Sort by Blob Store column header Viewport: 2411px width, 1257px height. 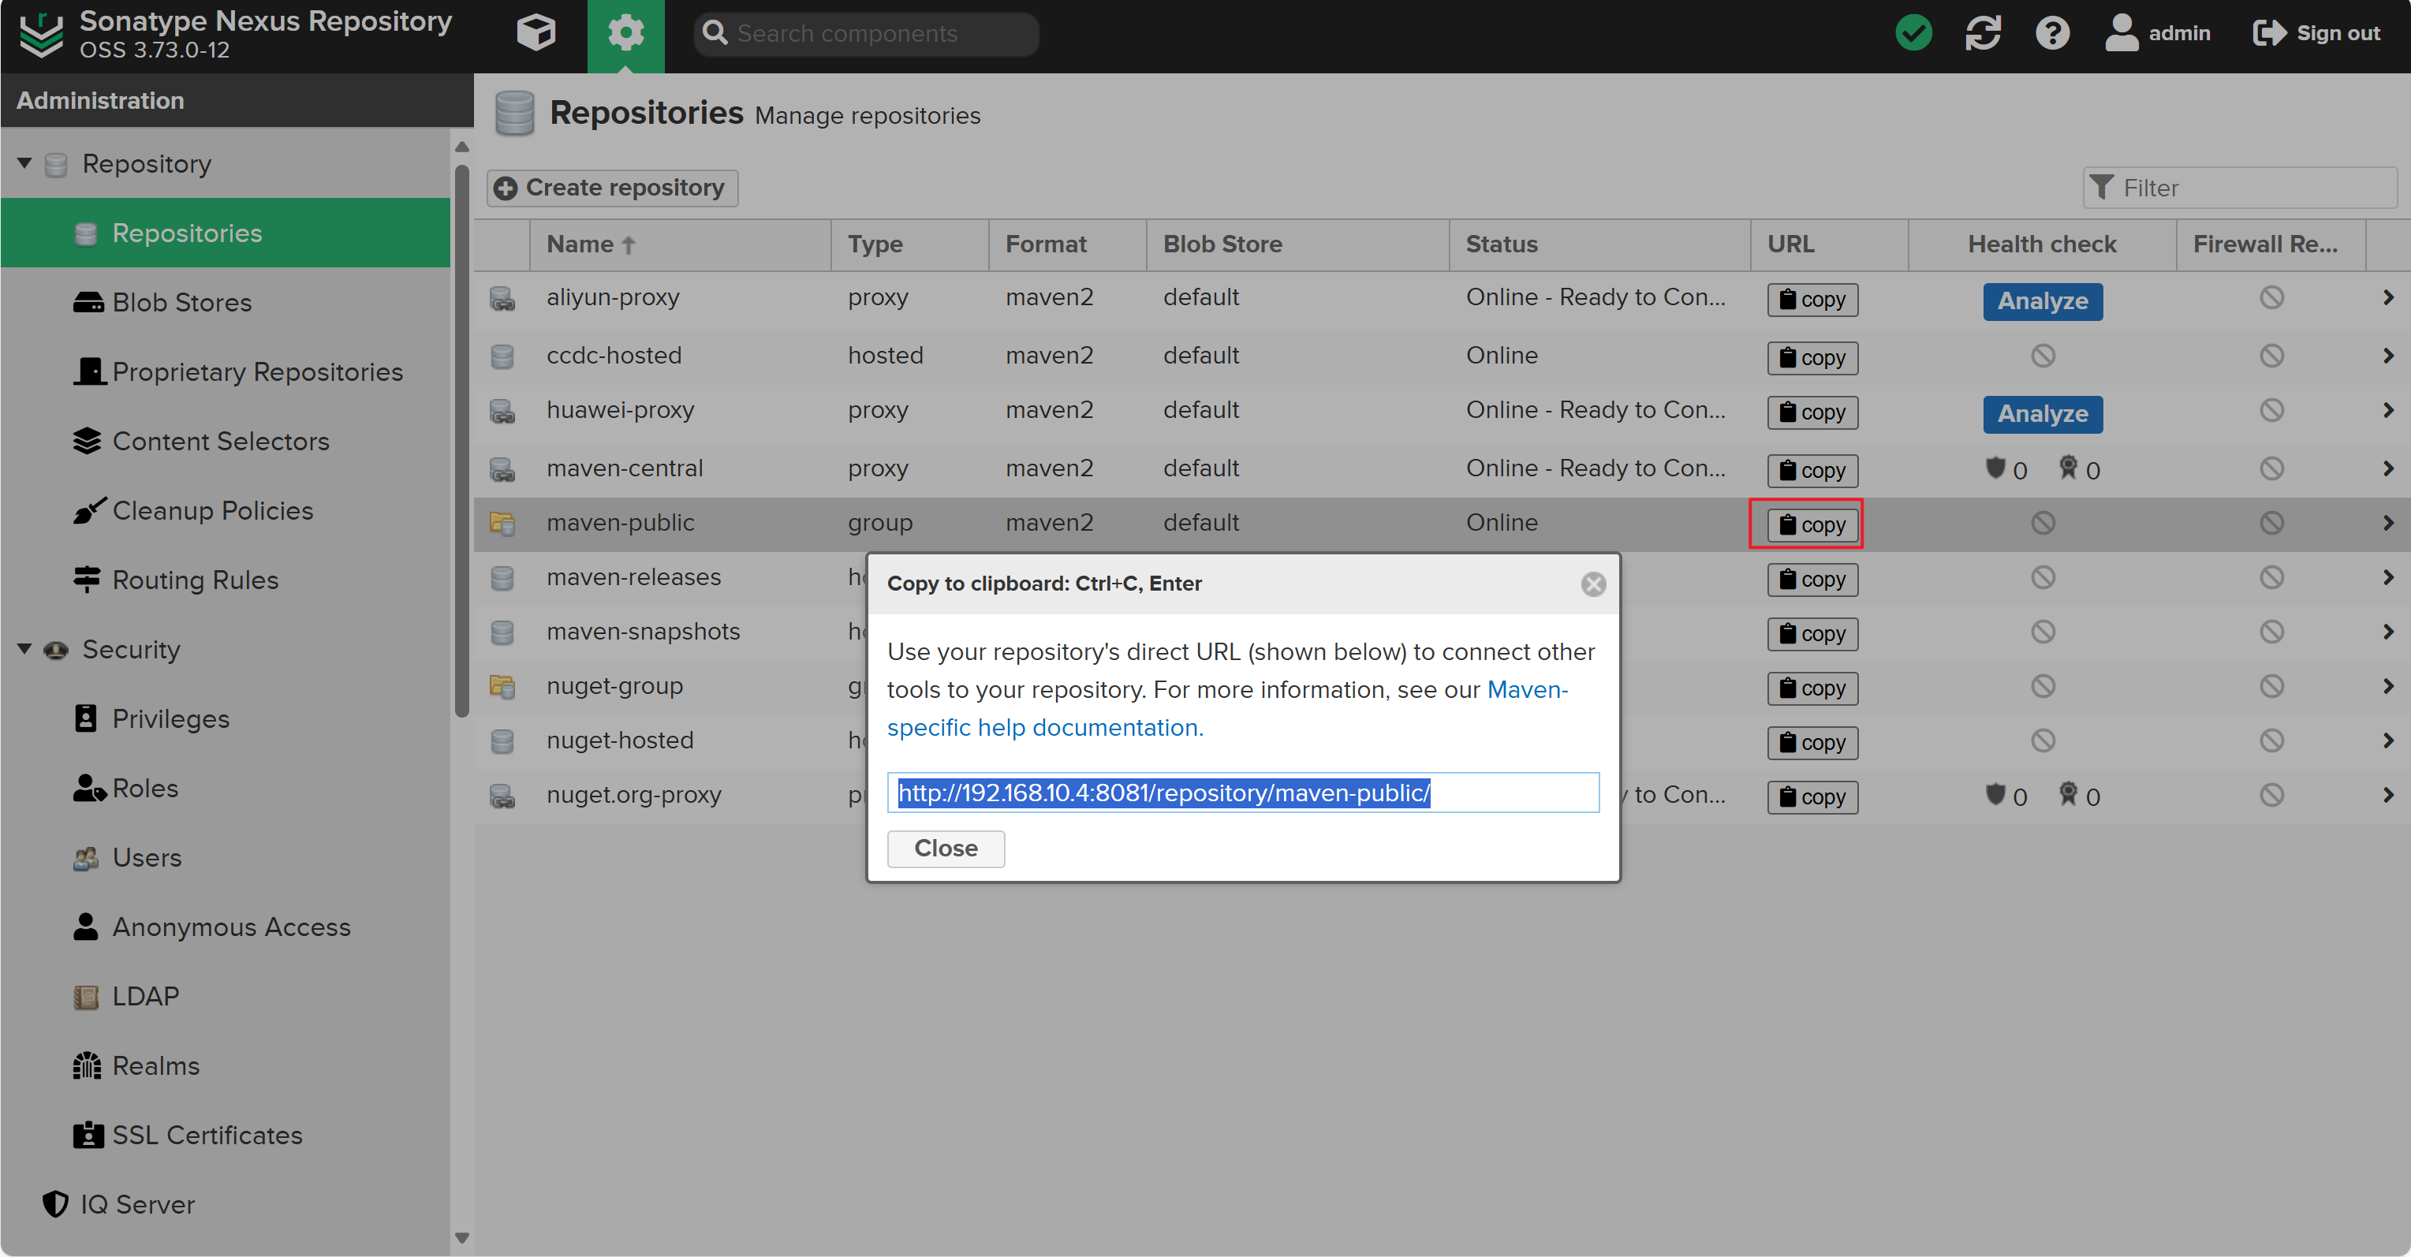tap(1297, 245)
